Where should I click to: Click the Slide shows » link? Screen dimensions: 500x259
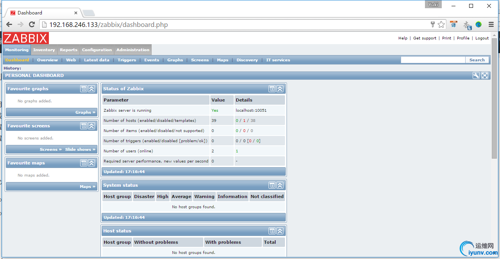[x=80, y=149]
